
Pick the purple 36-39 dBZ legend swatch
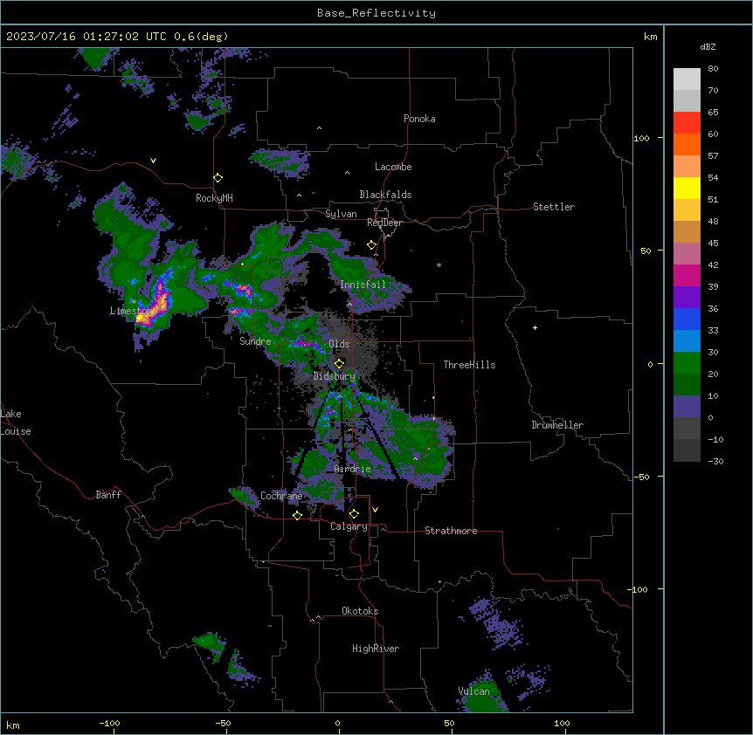coord(687,298)
